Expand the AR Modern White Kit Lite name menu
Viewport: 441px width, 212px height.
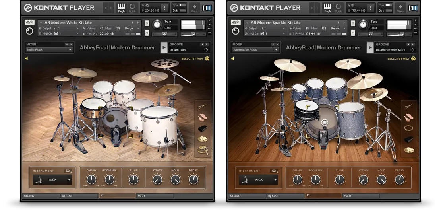coord(41,23)
